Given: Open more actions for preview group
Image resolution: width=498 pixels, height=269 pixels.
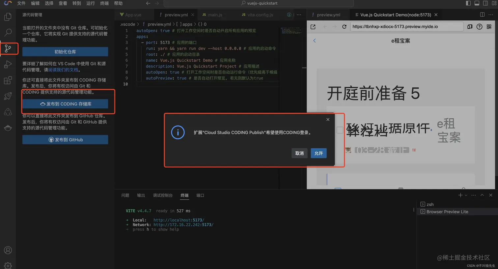Looking at the screenshot, I should tap(491, 15).
